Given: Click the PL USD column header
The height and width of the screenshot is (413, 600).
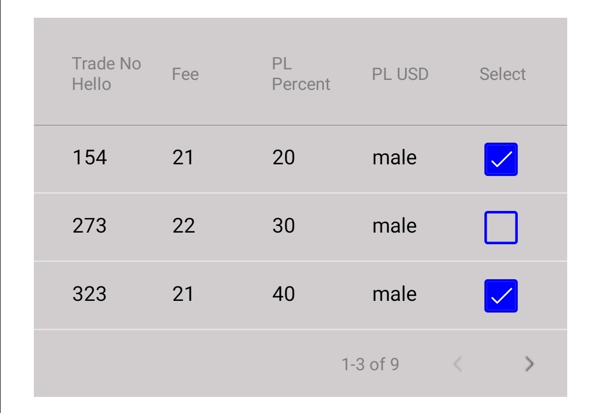Looking at the screenshot, I should click(400, 74).
